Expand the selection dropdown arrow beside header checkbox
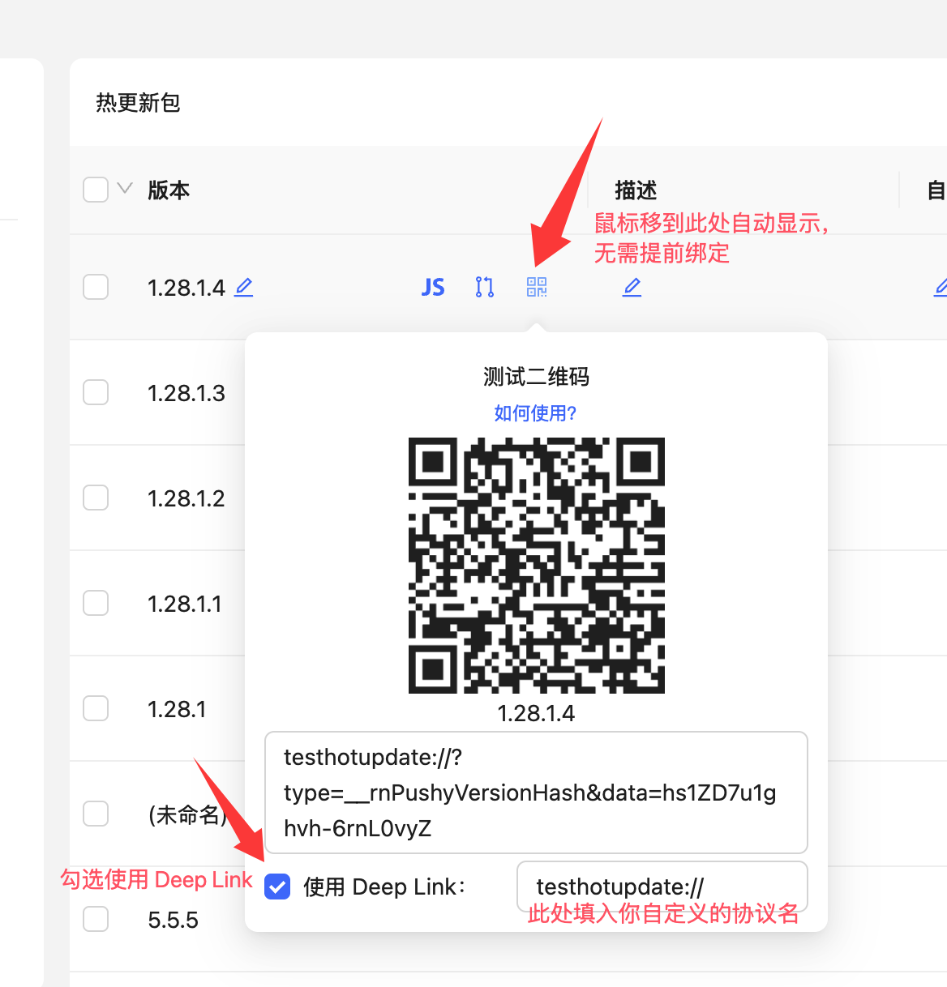This screenshot has height=987, width=947. pos(125,189)
